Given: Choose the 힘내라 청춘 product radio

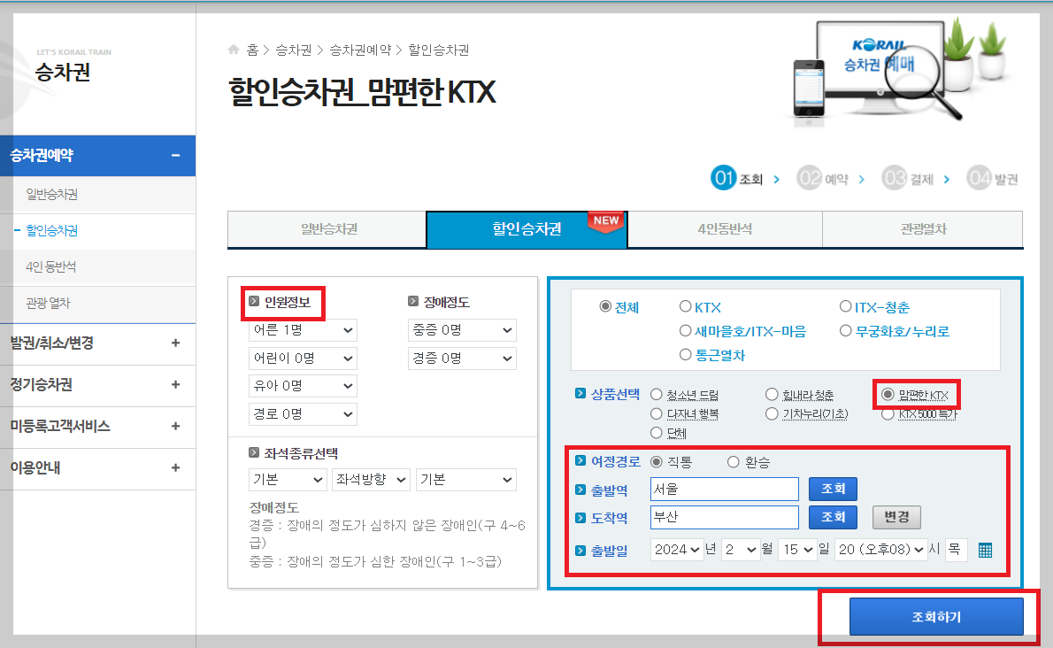Looking at the screenshot, I should pos(772,394).
